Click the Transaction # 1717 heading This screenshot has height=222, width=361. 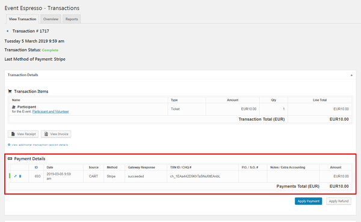point(31,31)
